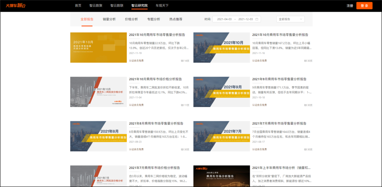
Task: Open the 热点推荐 tab
Action: (176, 19)
